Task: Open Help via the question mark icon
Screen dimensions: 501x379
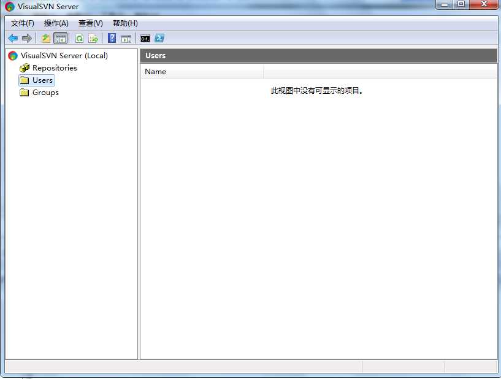Action: 112,39
